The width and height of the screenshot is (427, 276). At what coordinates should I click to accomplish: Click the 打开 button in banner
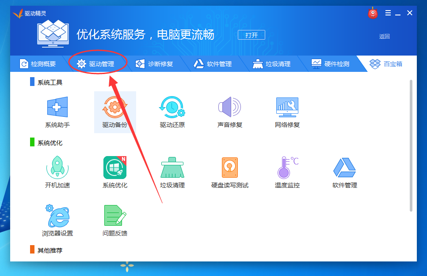tap(252, 35)
